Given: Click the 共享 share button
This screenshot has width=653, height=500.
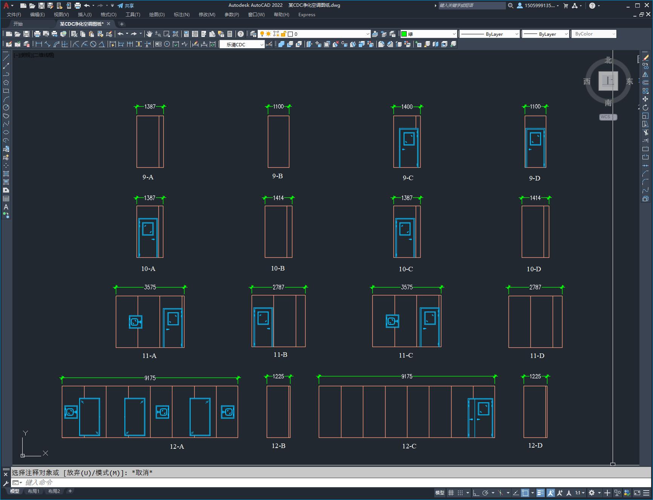Looking at the screenshot, I should click(x=126, y=6).
